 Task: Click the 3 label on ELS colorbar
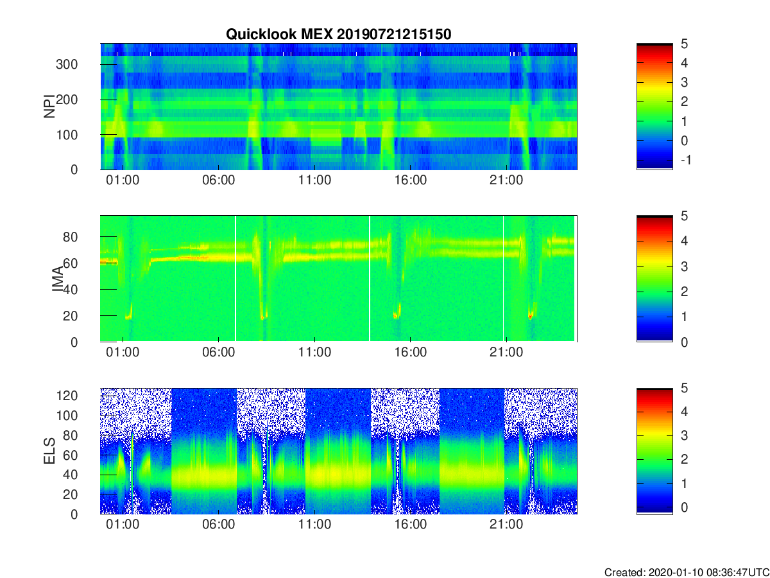click(684, 435)
